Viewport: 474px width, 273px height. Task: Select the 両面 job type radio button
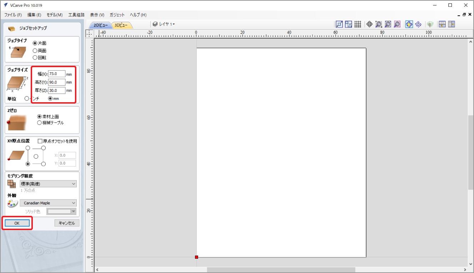click(35, 51)
